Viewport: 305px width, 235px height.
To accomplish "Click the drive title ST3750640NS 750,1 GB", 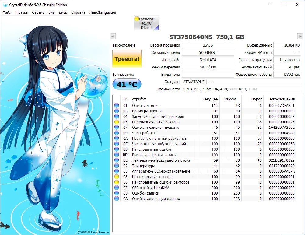I will point(206,37).
